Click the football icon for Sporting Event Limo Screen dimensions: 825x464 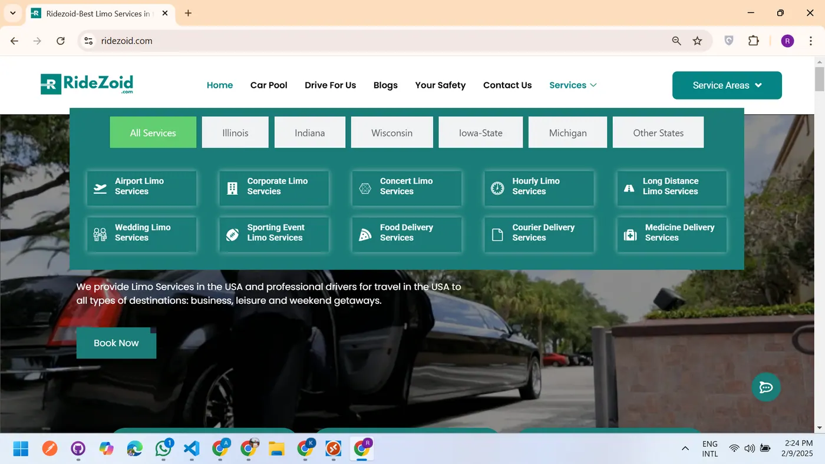(233, 234)
